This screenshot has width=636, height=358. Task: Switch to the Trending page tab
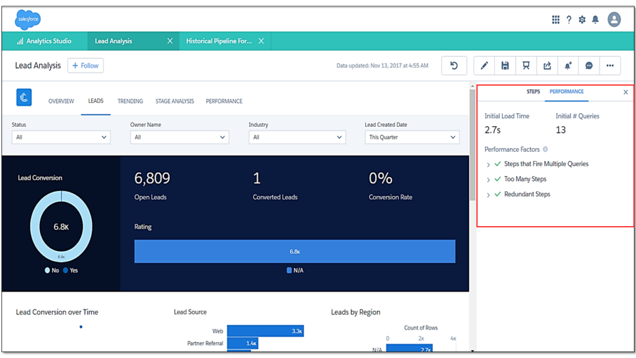130,101
